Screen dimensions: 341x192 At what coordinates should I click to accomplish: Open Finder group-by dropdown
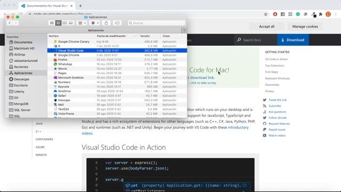[82, 23]
